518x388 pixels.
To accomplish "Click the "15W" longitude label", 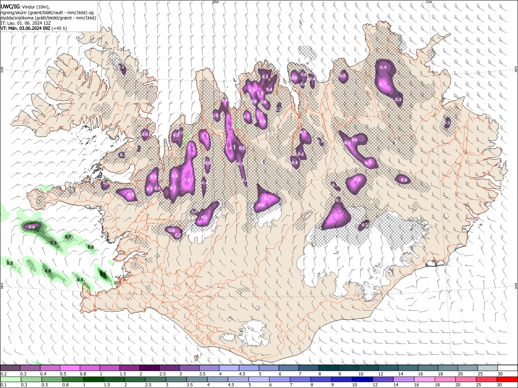I will click(x=429, y=2).
